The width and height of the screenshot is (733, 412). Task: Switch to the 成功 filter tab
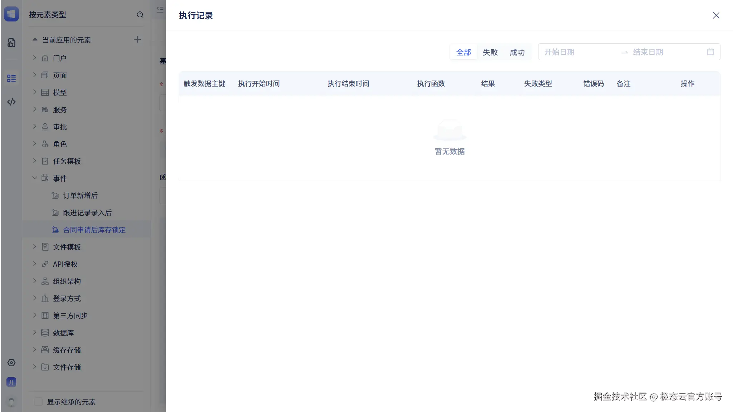[517, 52]
